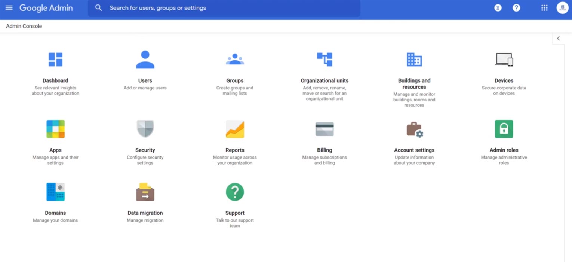Click the Data migration title

[145, 213]
